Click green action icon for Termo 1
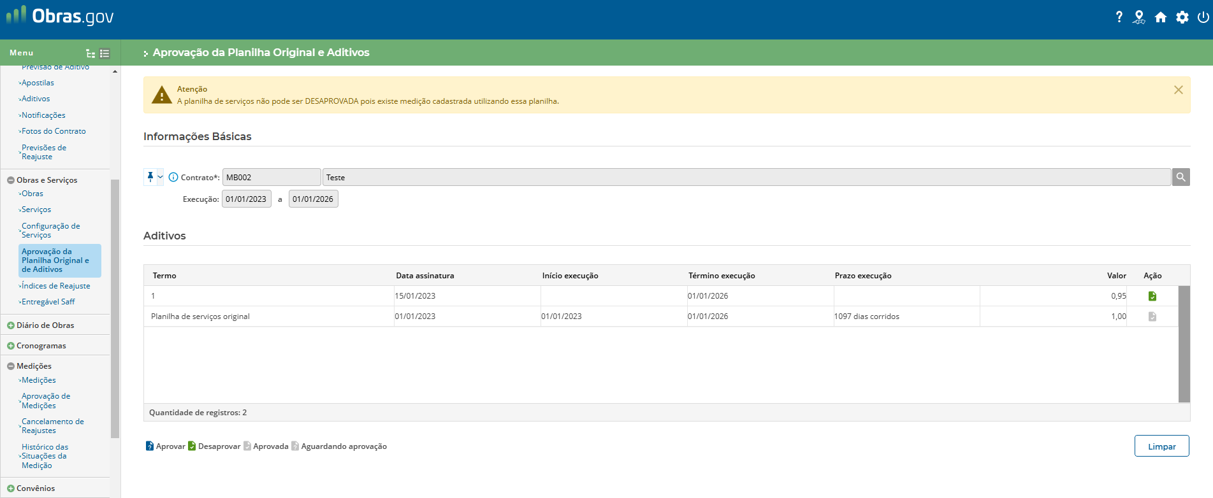 click(x=1152, y=296)
